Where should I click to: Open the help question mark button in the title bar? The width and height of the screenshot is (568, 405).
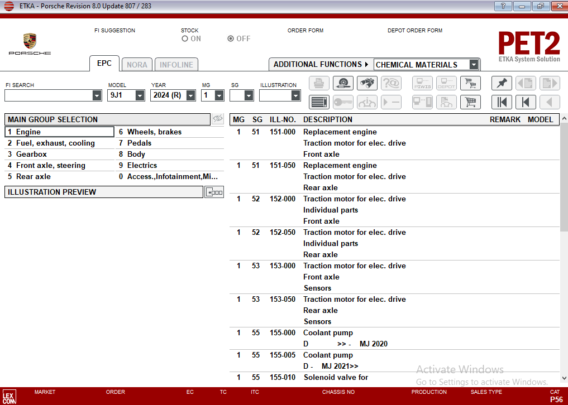pos(503,6)
